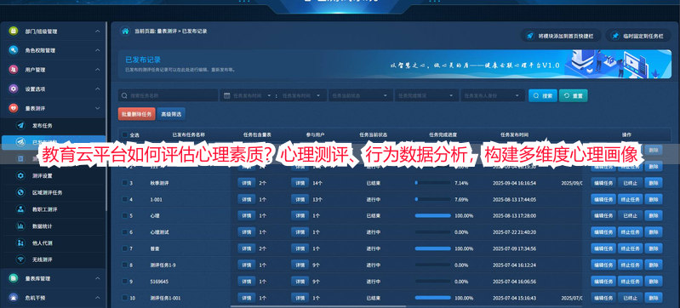The image size is (680, 308).
Task: Open the 测评设置 submenu item
Action: [x=54, y=175]
